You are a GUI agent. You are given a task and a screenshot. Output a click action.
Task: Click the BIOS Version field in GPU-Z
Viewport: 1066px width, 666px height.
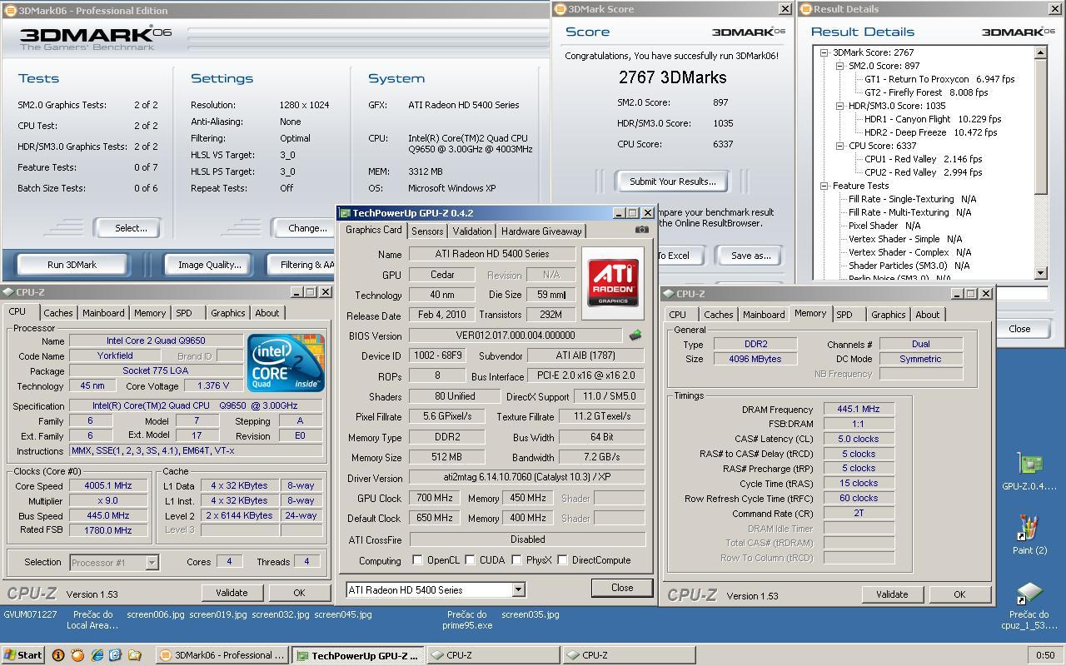click(x=515, y=335)
